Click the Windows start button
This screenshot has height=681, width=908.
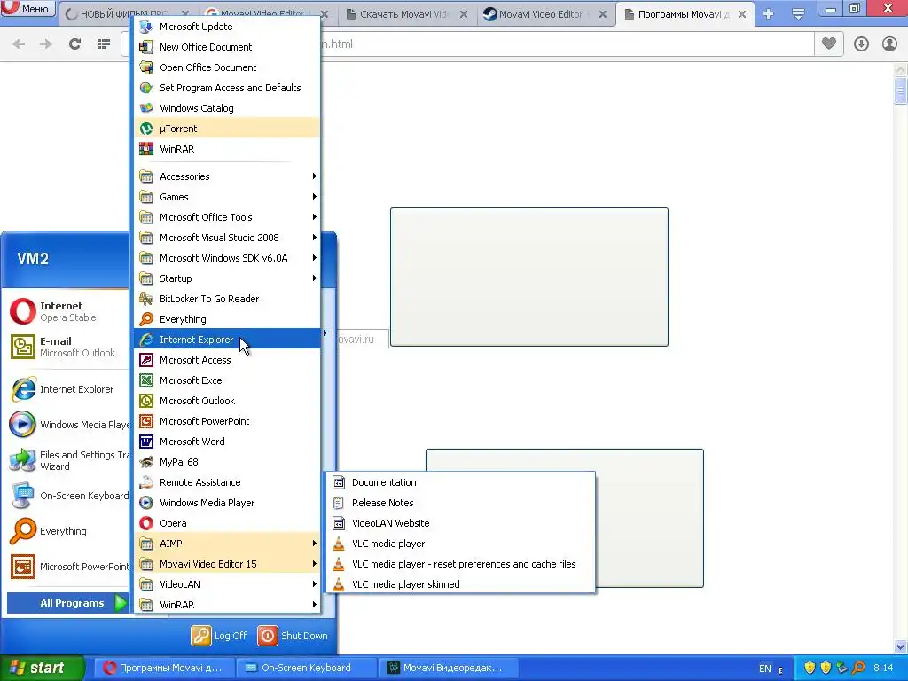coord(42,668)
